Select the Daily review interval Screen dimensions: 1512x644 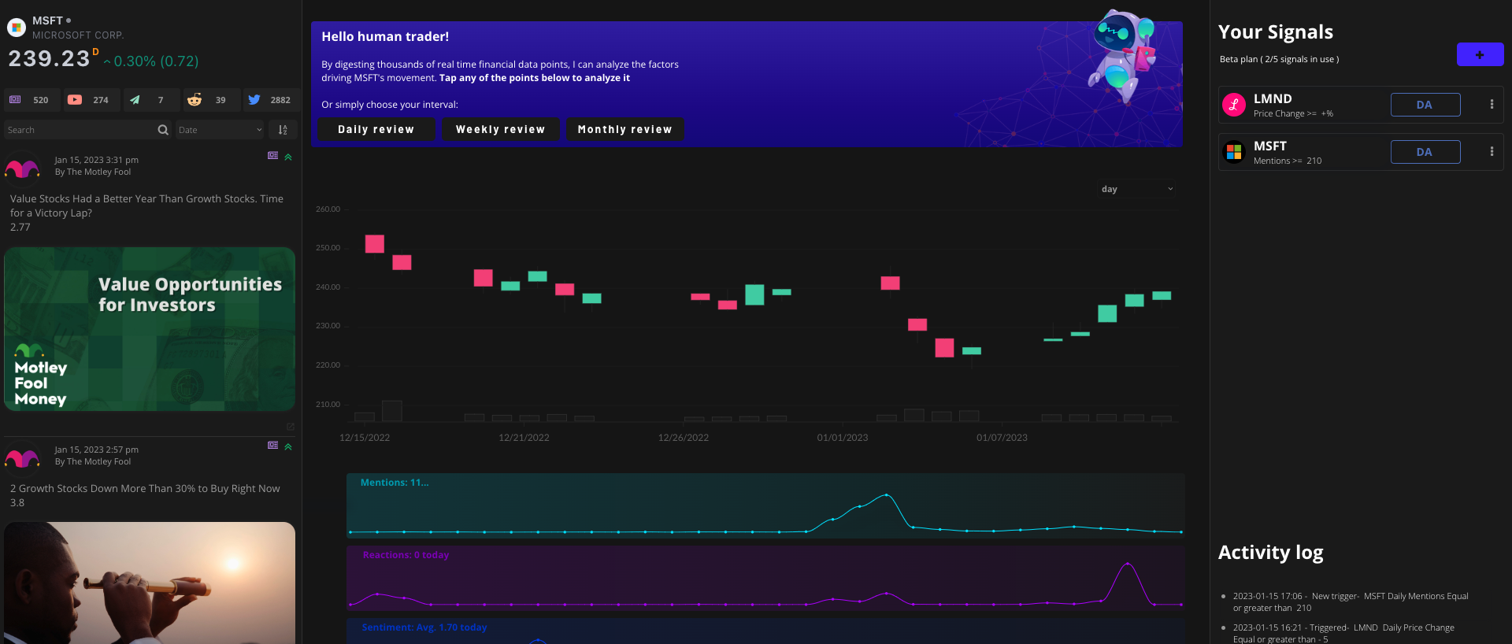[376, 129]
